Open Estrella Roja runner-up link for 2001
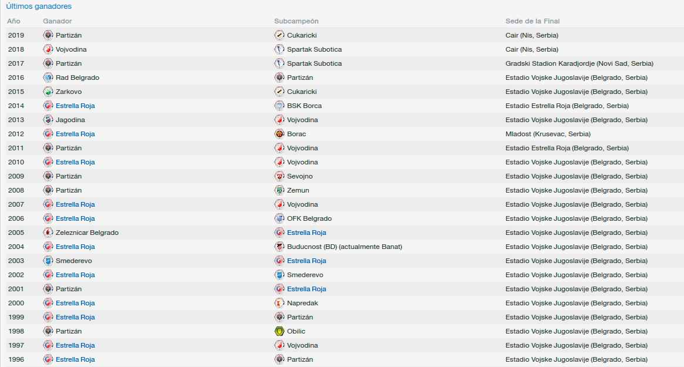Image resolution: width=684 pixels, height=367 pixels. tap(306, 289)
